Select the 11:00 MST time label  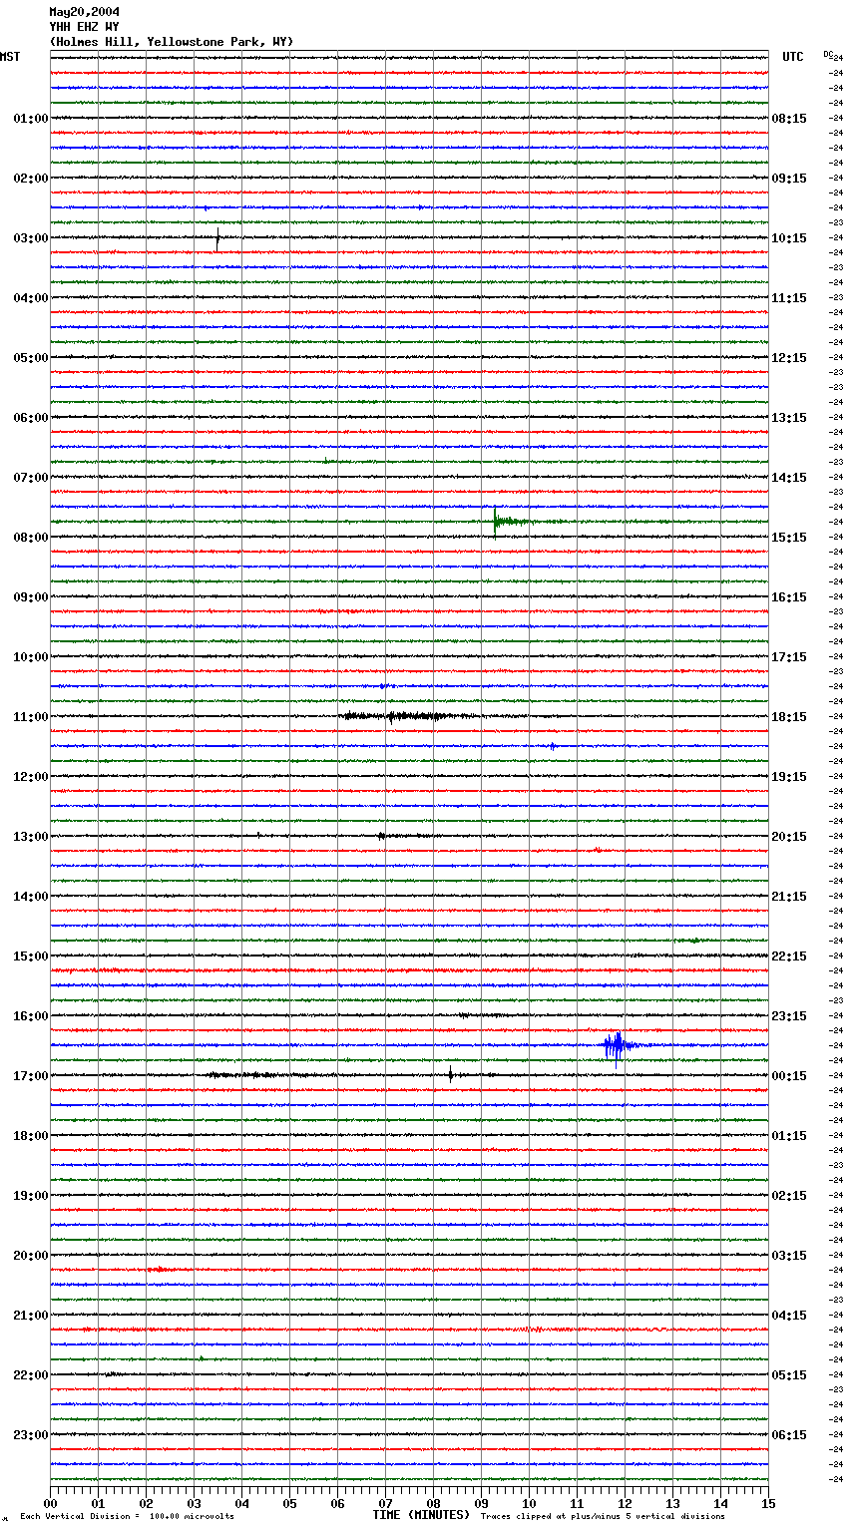pos(30,717)
